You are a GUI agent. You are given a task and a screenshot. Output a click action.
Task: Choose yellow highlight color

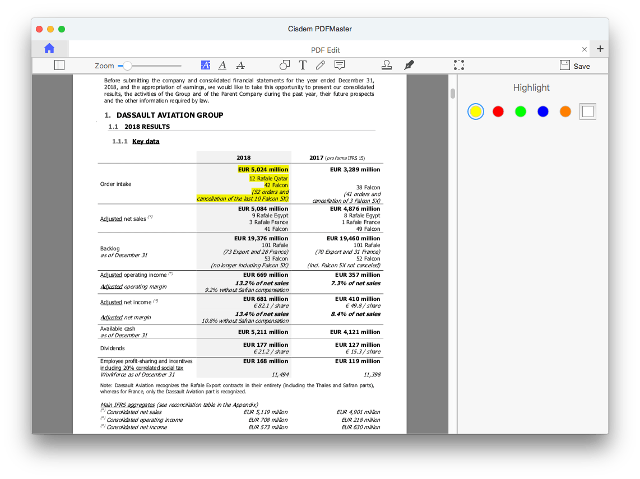(x=476, y=111)
